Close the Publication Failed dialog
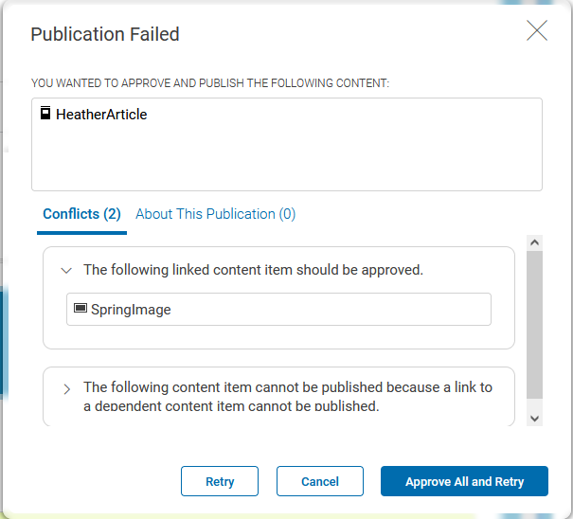Image resolution: width=573 pixels, height=519 pixels. pos(537,31)
